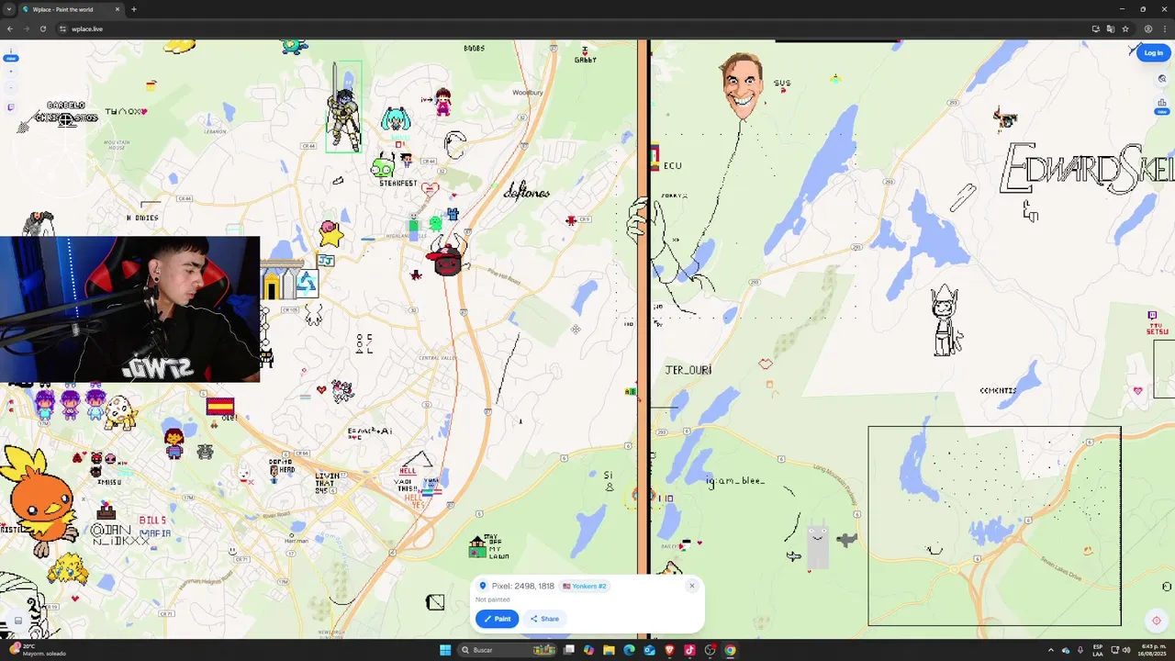Select the Wplace - Paint the world tab
This screenshot has width=1175, height=661.
[x=70, y=9]
